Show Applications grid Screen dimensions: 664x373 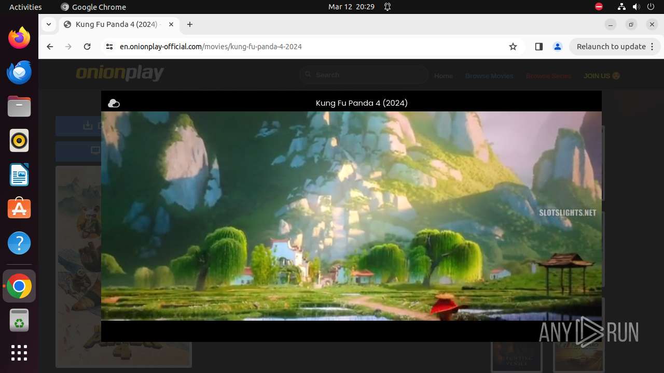click(19, 353)
